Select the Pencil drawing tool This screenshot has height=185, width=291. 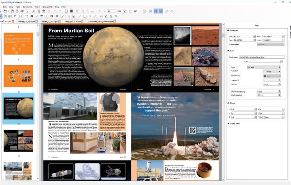[95, 16]
